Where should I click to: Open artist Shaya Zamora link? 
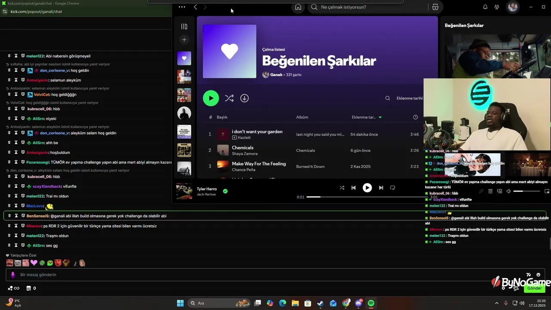[x=245, y=154]
